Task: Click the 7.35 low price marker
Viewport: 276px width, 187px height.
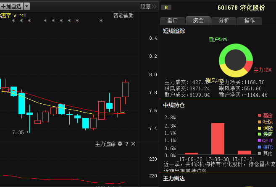Action: tap(21, 132)
